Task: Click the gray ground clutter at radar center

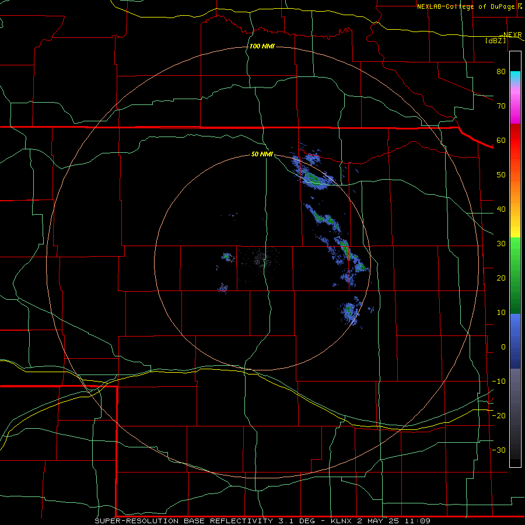Action: (x=261, y=260)
